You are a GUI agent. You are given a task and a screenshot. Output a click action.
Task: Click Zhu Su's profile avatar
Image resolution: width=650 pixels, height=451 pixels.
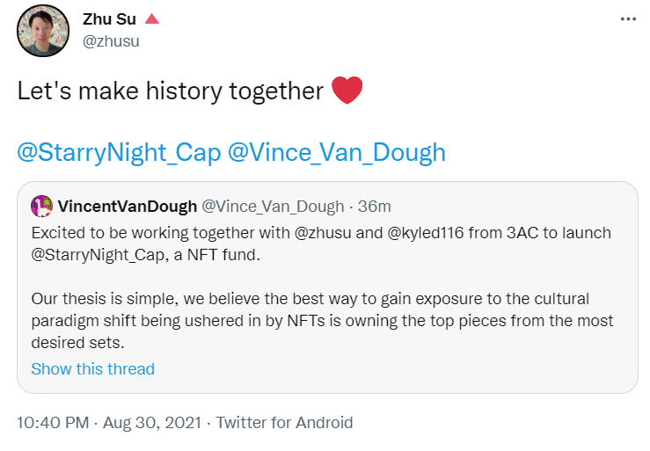(43, 31)
